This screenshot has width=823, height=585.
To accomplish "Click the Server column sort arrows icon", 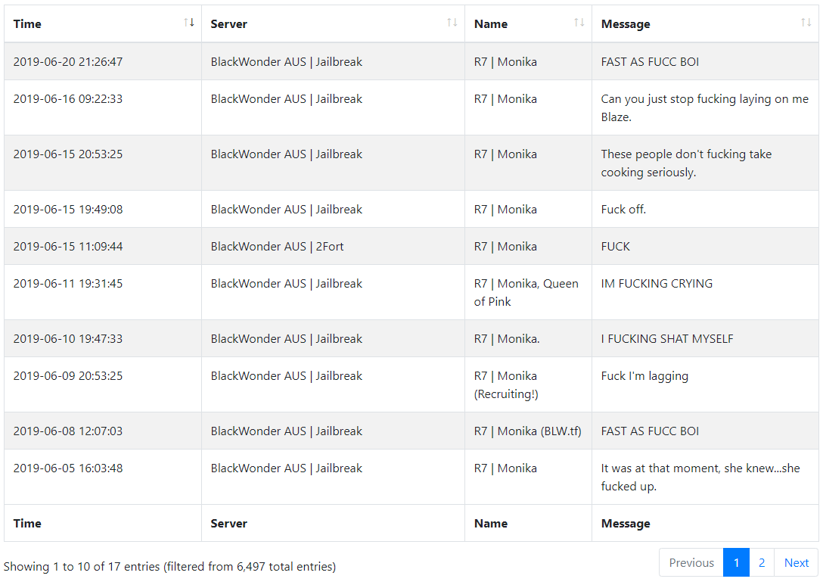I will [452, 23].
